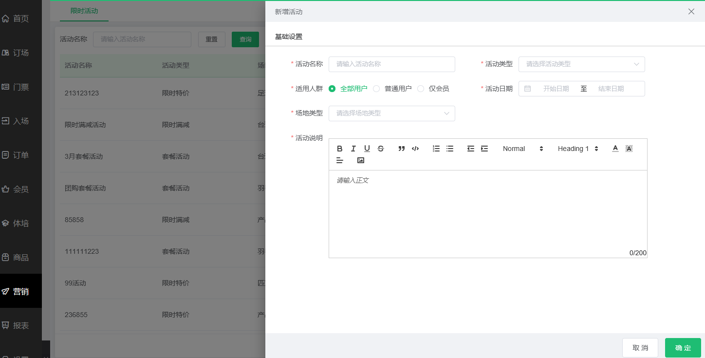Click the 确定 confirm button
This screenshot has height=358, width=705.
pyautogui.click(x=683, y=348)
